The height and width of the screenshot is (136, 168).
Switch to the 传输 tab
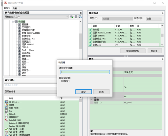click(15, 8)
